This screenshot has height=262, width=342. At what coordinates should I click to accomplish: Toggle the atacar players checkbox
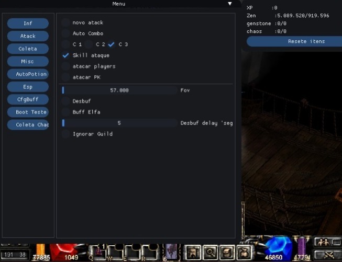pos(65,66)
